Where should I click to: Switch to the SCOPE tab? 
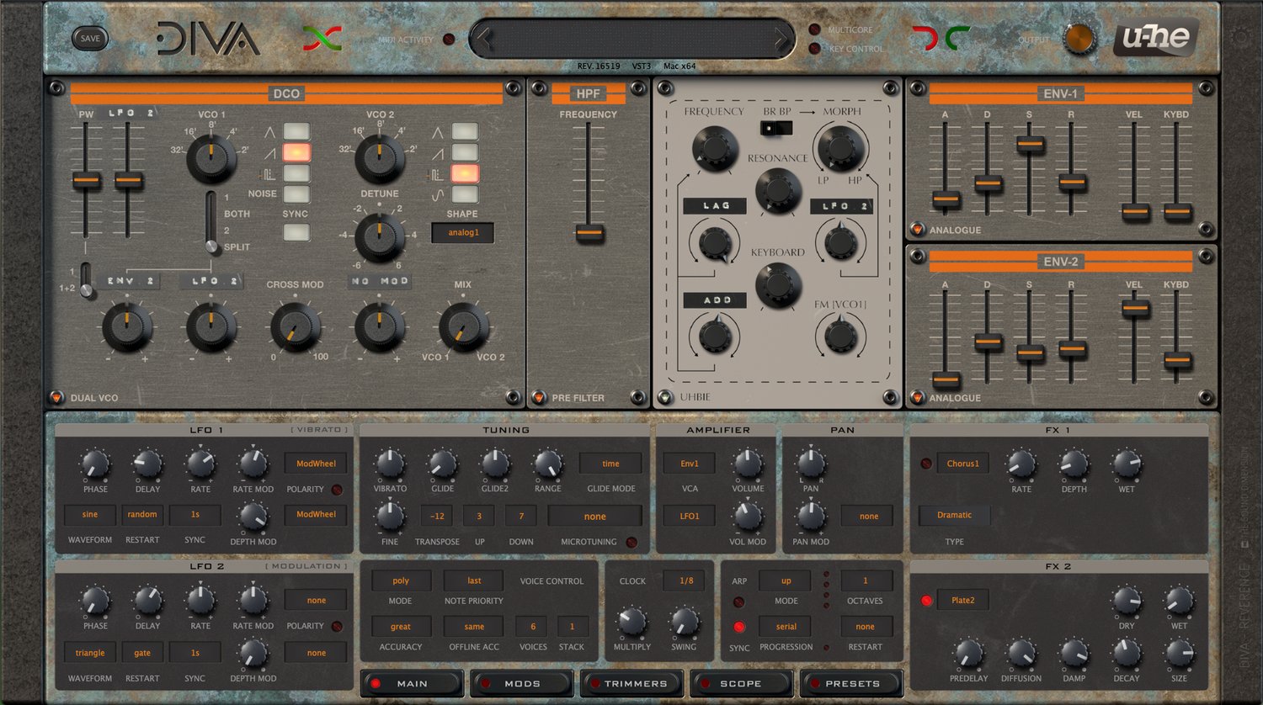tap(741, 684)
